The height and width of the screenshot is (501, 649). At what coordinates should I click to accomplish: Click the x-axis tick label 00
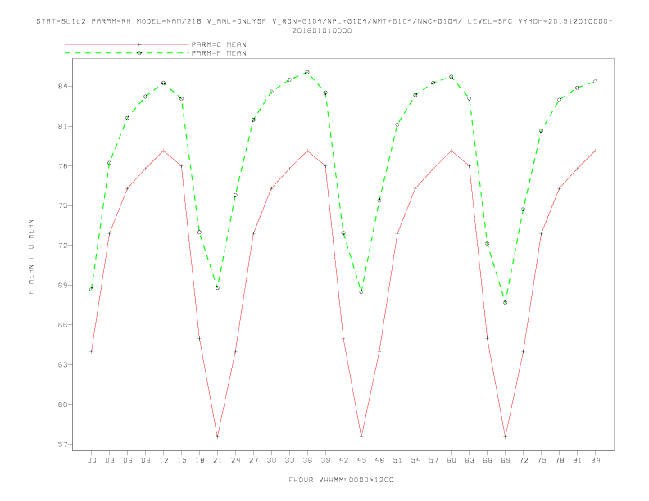[x=92, y=460]
